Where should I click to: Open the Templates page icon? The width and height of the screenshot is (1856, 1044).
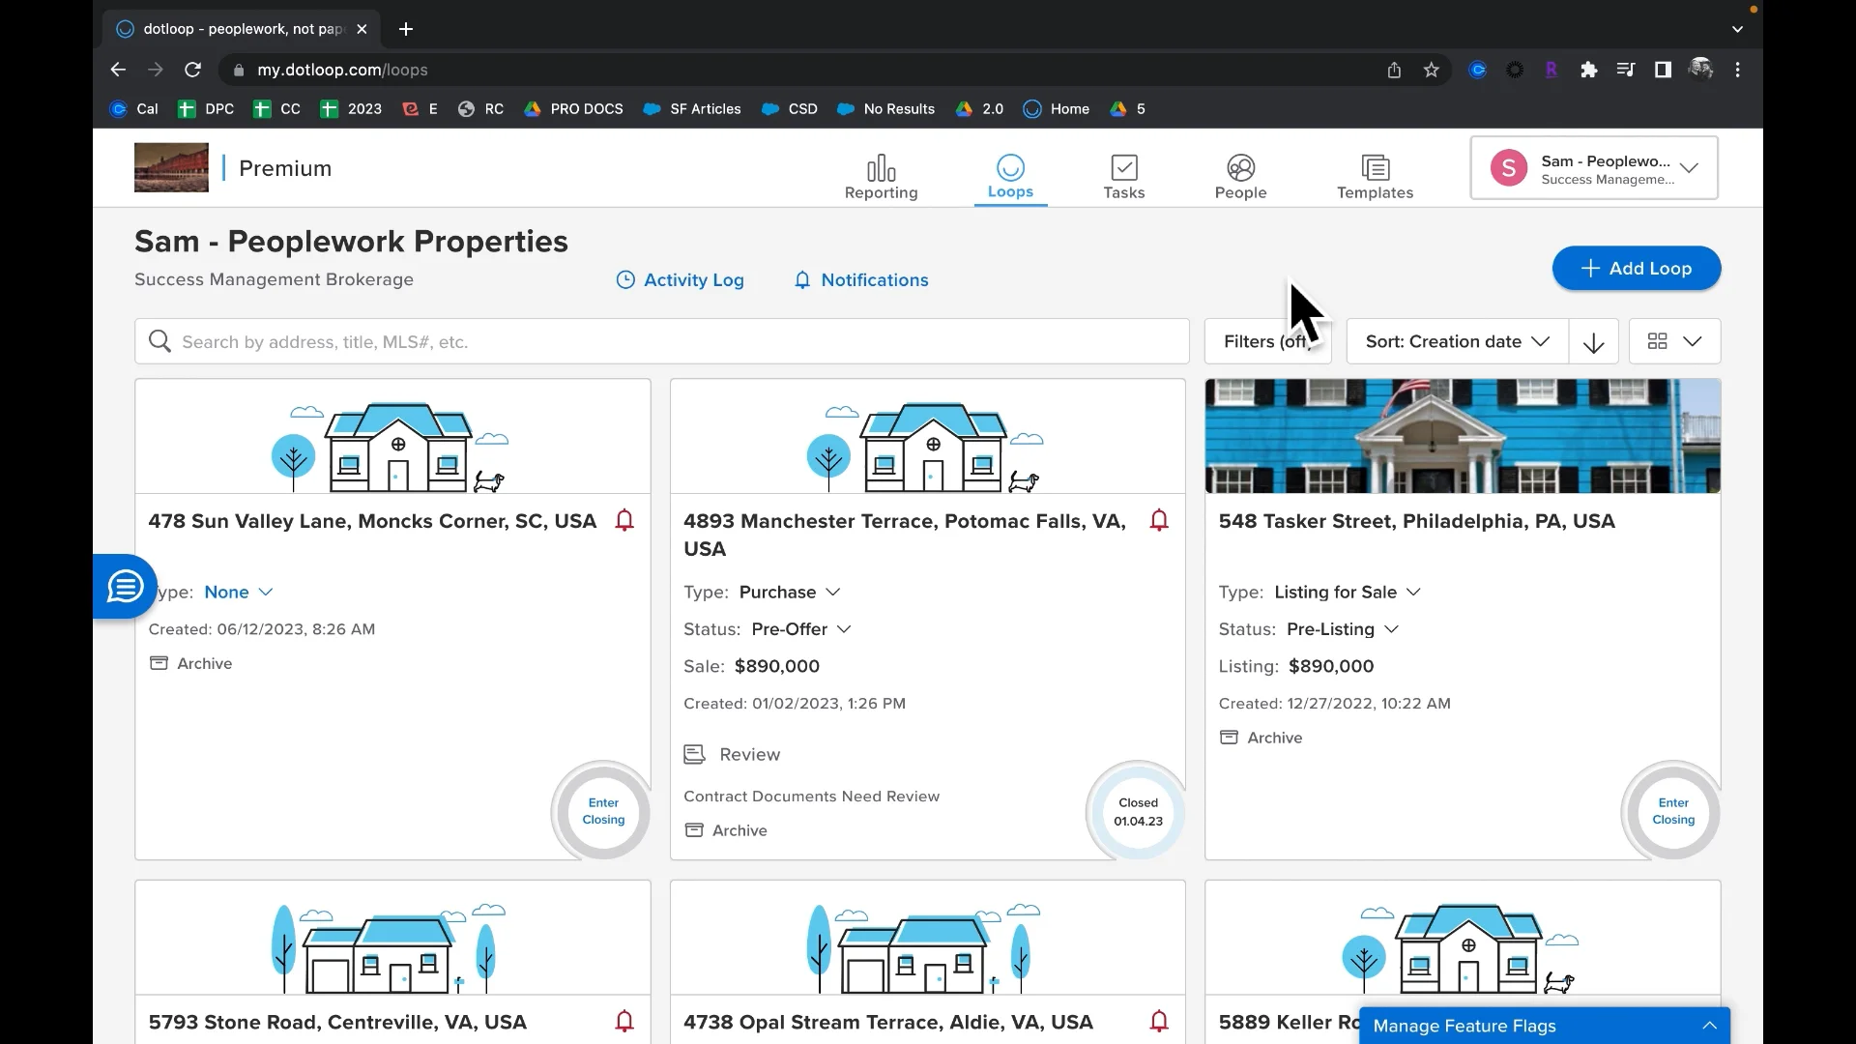[x=1375, y=168]
